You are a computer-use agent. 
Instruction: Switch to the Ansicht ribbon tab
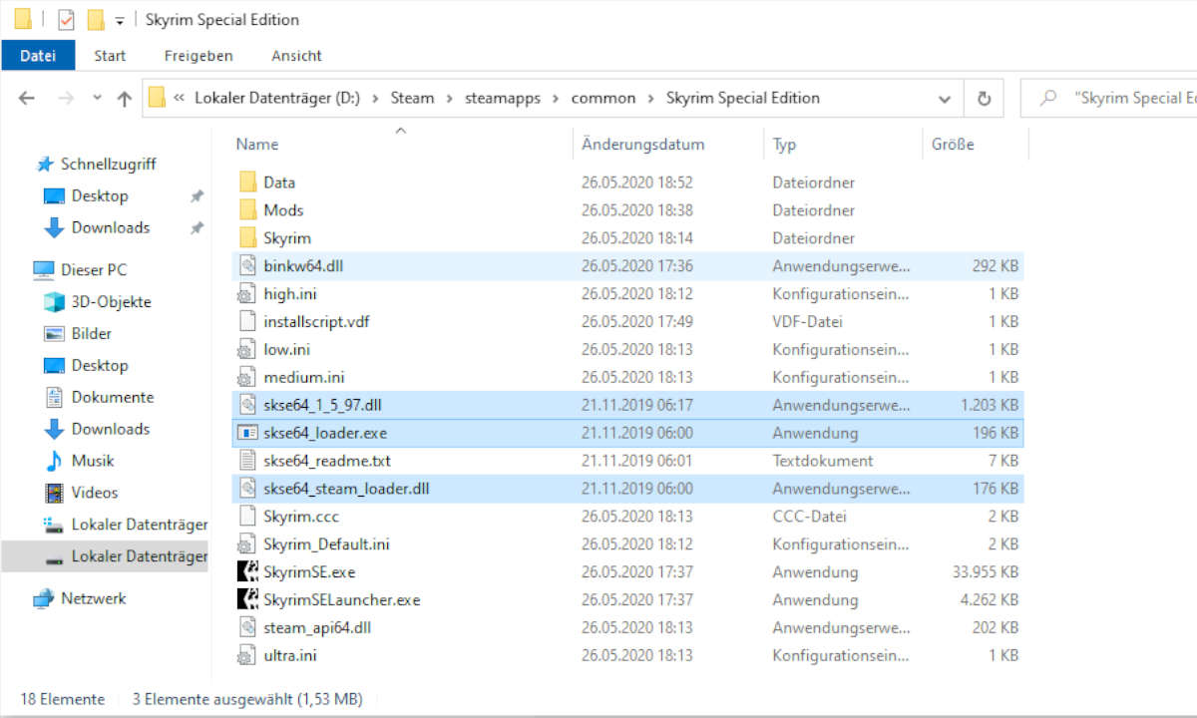point(296,56)
